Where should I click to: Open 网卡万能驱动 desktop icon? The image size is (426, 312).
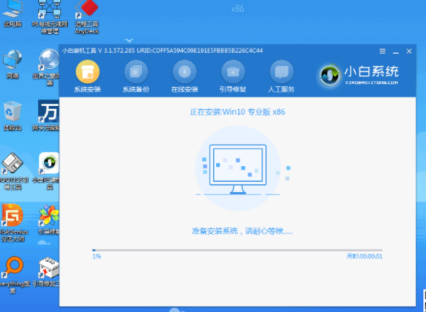click(47, 116)
